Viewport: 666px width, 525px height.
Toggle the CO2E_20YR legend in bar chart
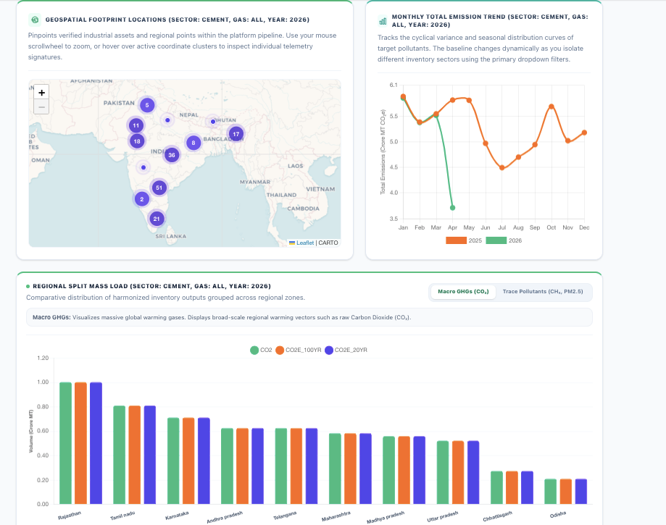click(x=346, y=350)
